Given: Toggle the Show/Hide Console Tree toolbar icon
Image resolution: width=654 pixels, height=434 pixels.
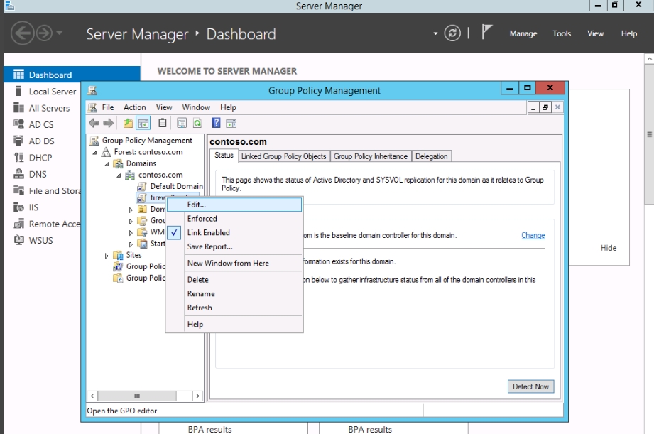Looking at the screenshot, I should pyautogui.click(x=143, y=123).
